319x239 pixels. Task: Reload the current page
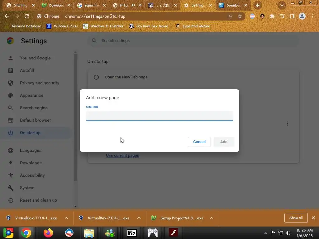(x=27, y=16)
